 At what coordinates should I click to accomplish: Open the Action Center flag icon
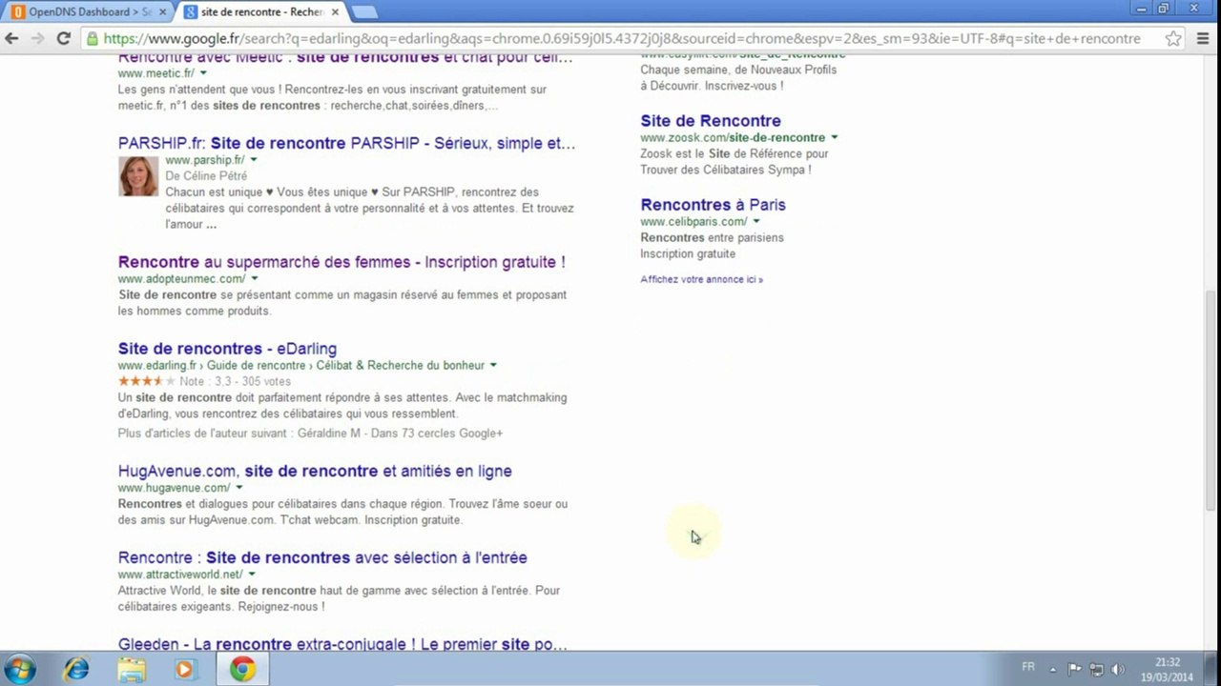[1075, 670]
